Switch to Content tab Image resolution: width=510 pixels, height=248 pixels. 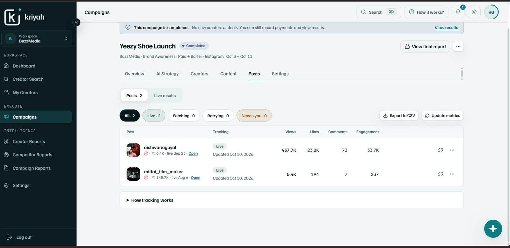[x=228, y=74]
